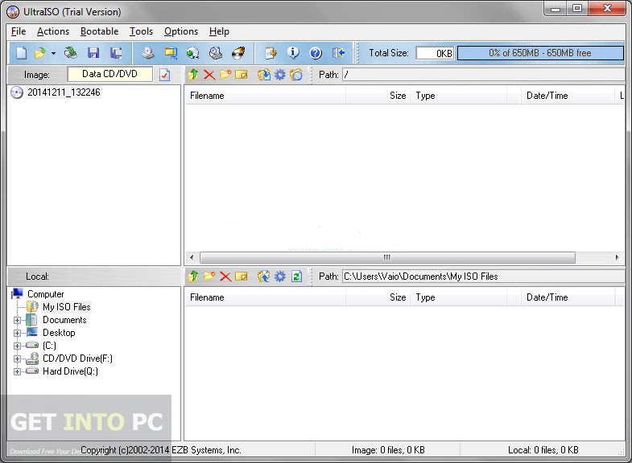
Task: Expand the (C:) drive node
Action: (x=17, y=346)
